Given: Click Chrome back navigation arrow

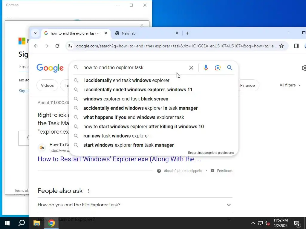Looking at the screenshot, I should 36,46.
